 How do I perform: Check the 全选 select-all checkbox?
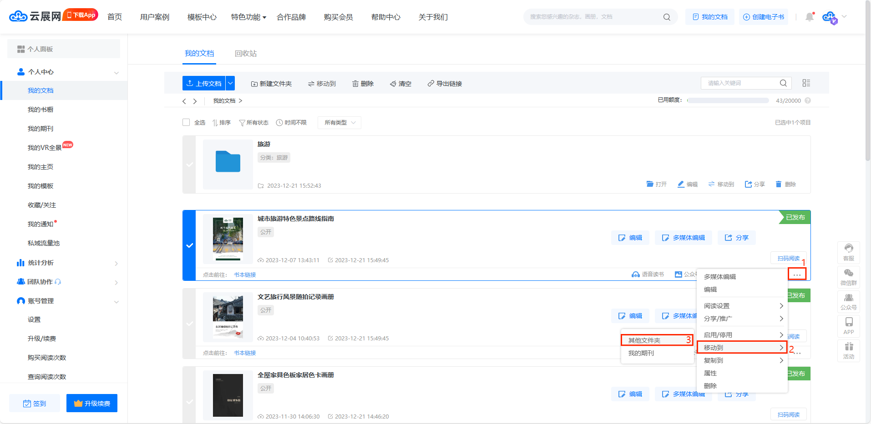(186, 122)
